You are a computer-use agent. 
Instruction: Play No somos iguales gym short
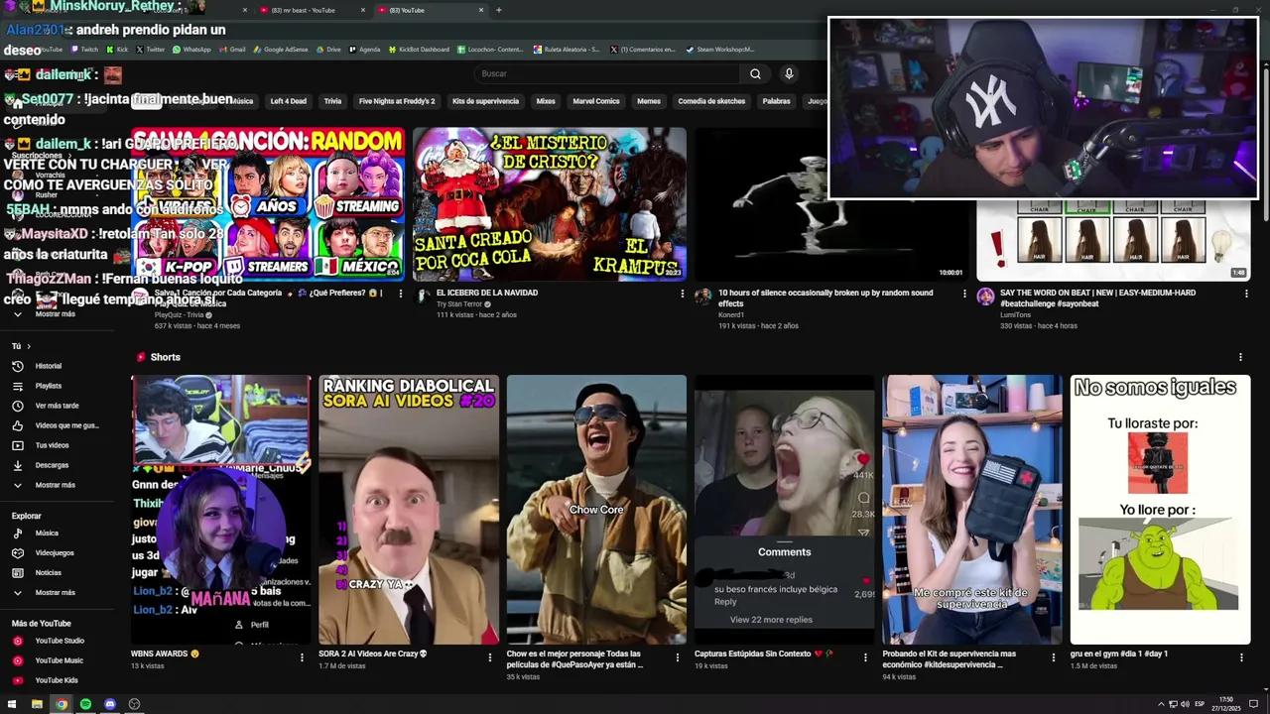[x=1160, y=510]
